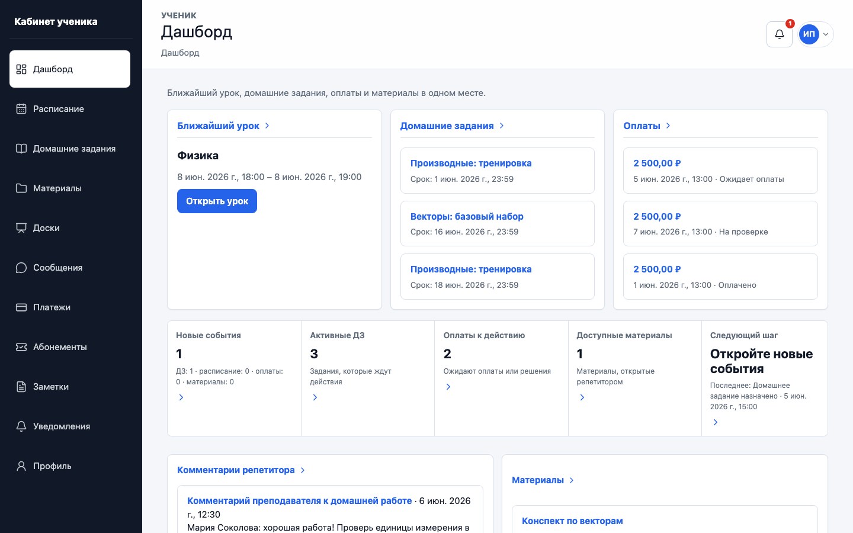Open payment with status Ожидает оплаты
The height and width of the screenshot is (533, 853).
(720, 171)
